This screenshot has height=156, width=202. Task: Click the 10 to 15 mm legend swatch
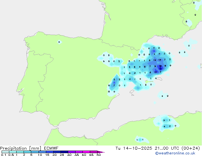point(42,152)
